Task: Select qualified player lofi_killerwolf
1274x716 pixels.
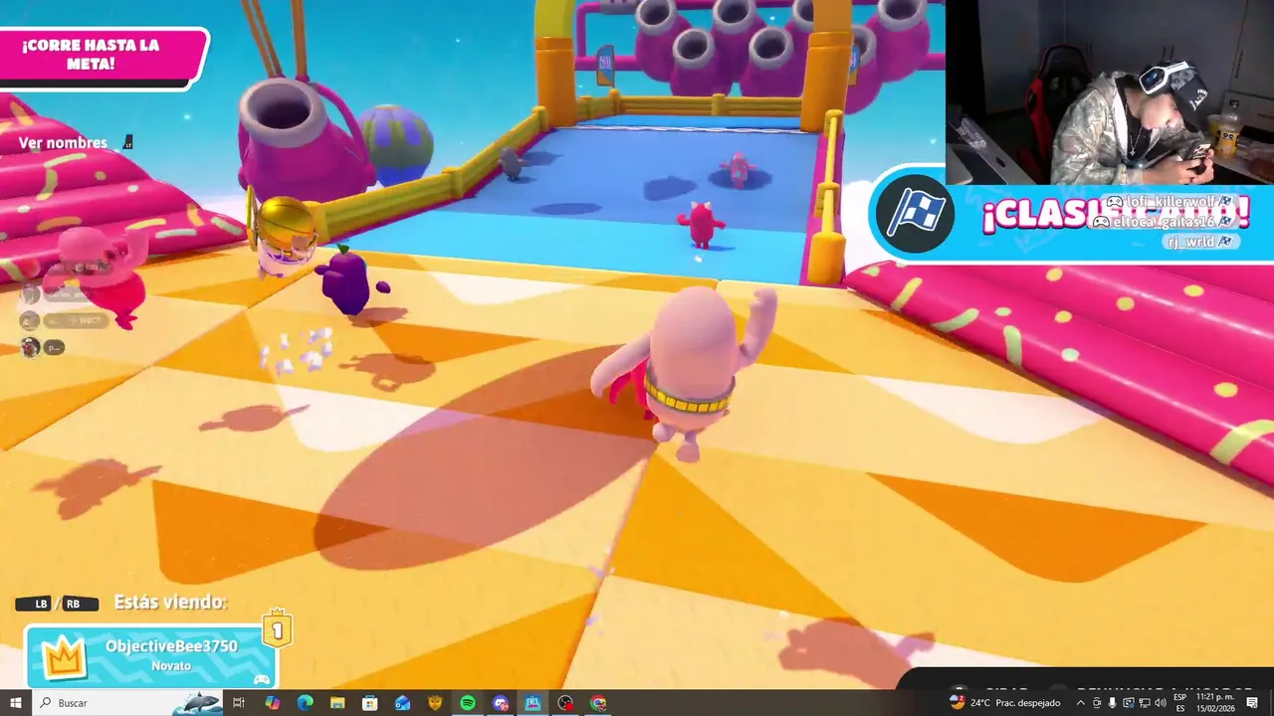Action: 1170,202
